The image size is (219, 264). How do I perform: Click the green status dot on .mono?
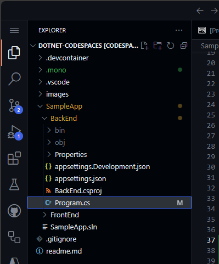point(180,70)
